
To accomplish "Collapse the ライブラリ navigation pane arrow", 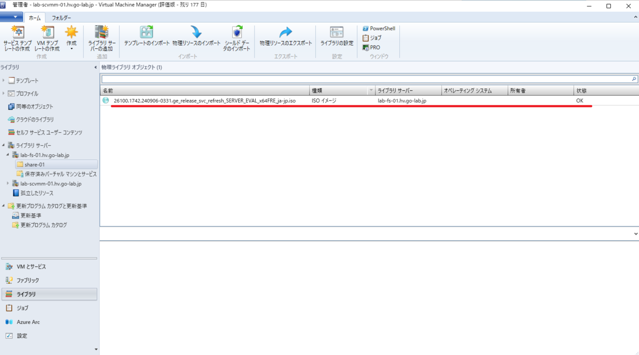I will [x=95, y=67].
